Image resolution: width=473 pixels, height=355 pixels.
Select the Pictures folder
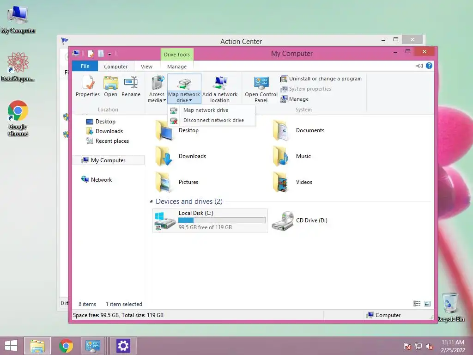(177, 182)
